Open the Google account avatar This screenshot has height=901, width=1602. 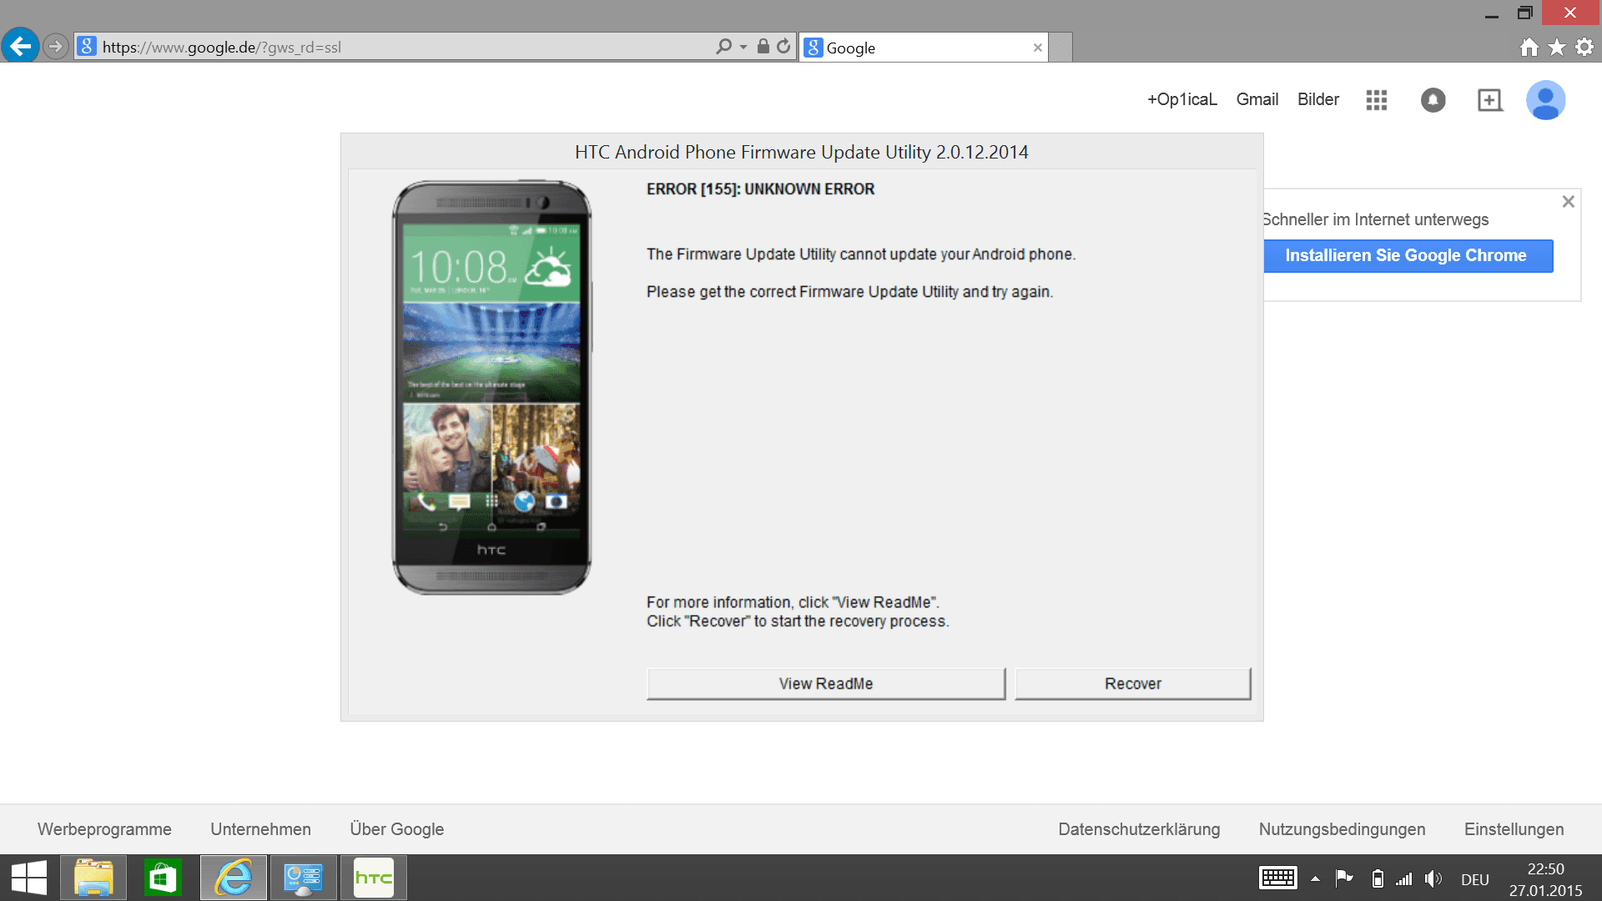[1545, 100]
